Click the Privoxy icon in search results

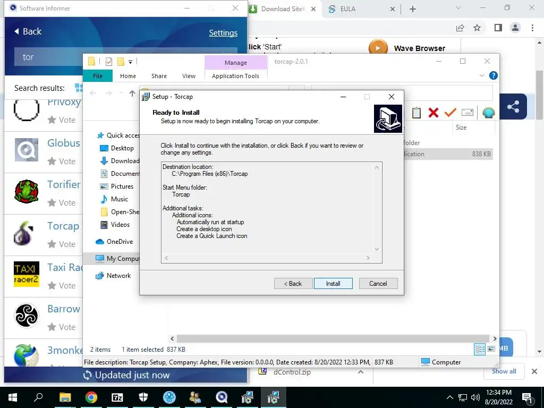[x=27, y=109]
